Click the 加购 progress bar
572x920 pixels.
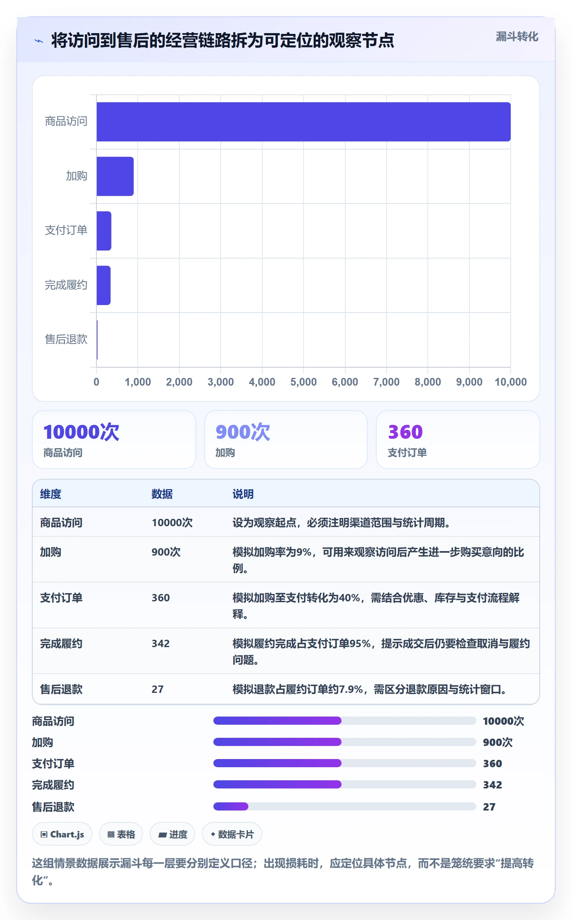point(344,742)
